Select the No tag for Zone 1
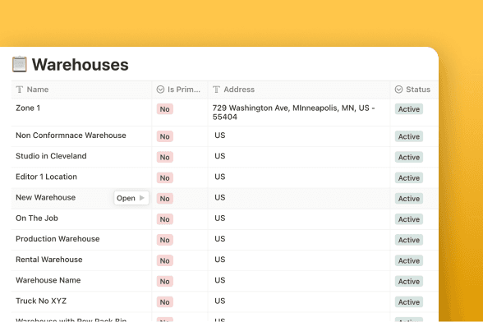This screenshot has height=322, width=483. [x=165, y=109]
